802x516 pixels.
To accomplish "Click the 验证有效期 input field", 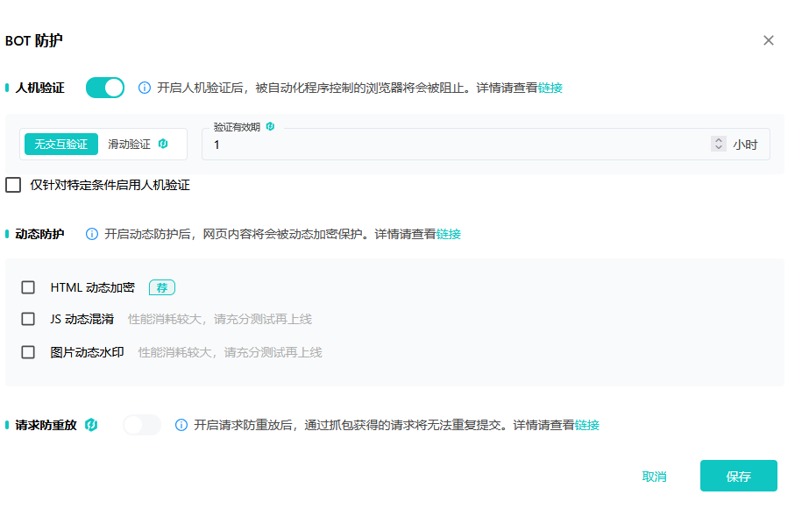I will (x=456, y=145).
